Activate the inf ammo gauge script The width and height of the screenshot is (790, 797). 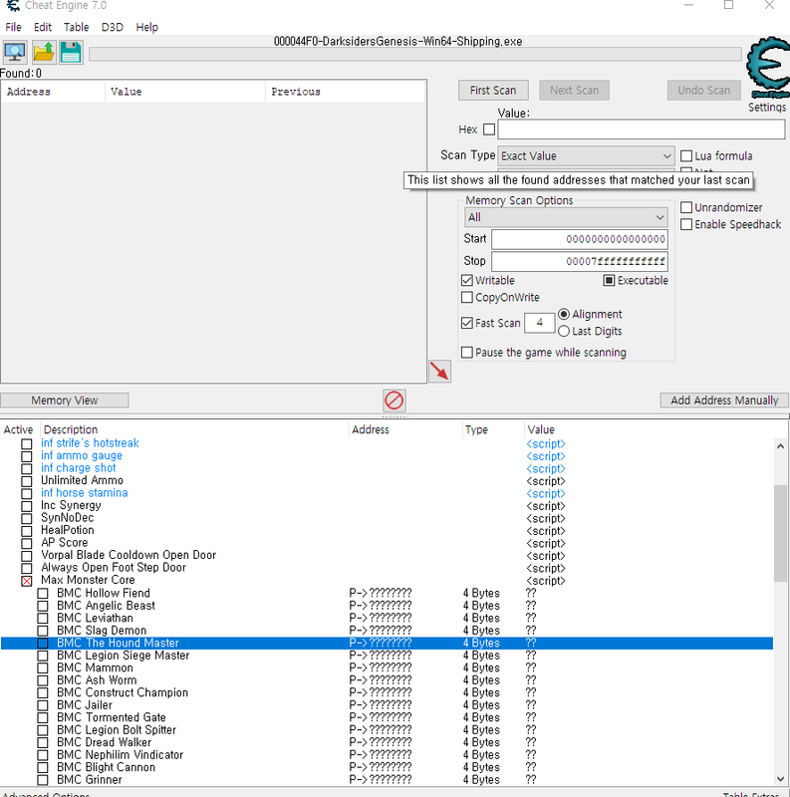(27, 456)
